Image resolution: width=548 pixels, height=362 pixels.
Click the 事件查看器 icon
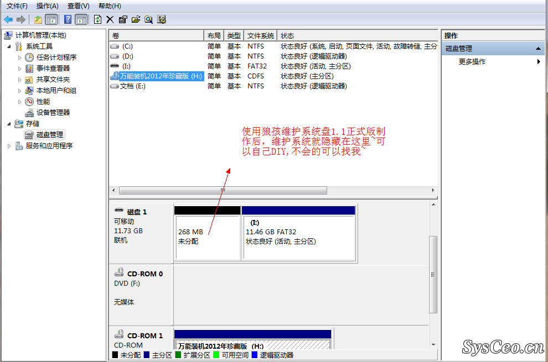[29, 69]
